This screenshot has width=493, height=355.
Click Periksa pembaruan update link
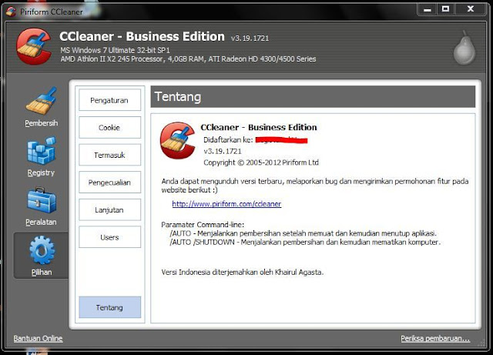(x=435, y=338)
